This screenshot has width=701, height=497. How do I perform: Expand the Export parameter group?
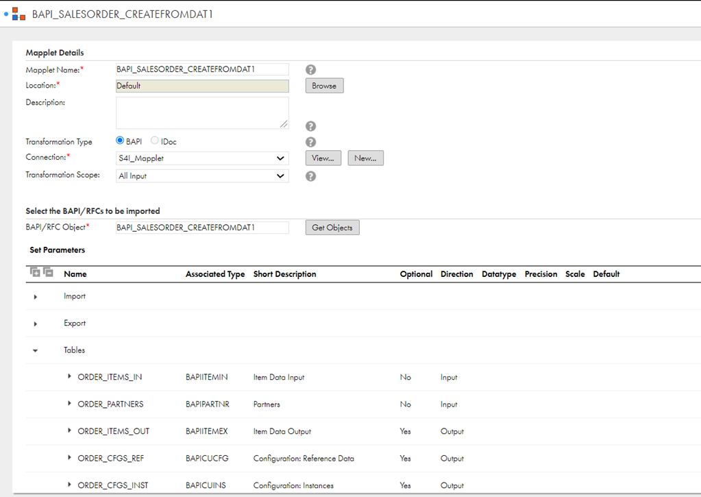point(36,324)
